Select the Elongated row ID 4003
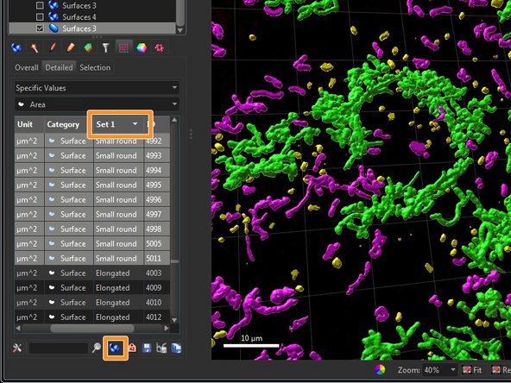The width and height of the screenshot is (511, 383). point(92,273)
